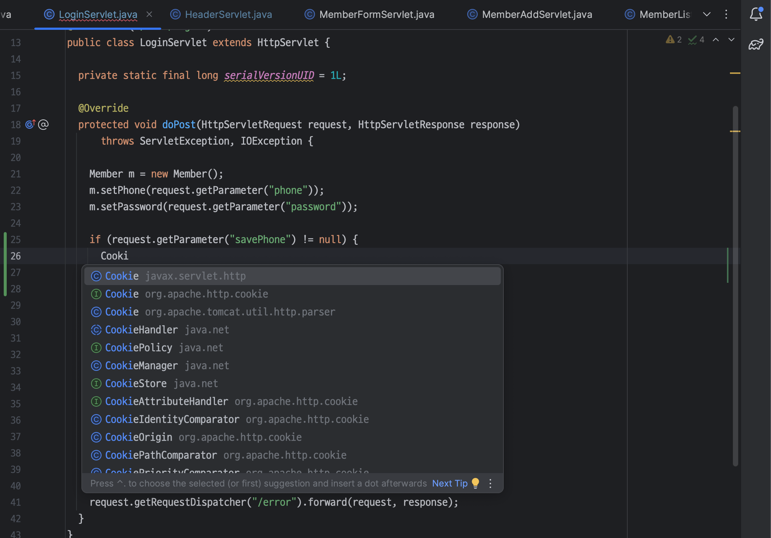Open the Gradle tool window icon

[x=756, y=45]
